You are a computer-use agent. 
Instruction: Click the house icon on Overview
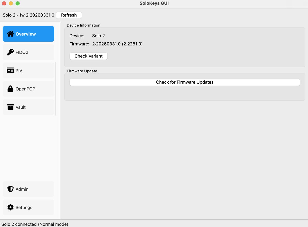tap(10, 34)
